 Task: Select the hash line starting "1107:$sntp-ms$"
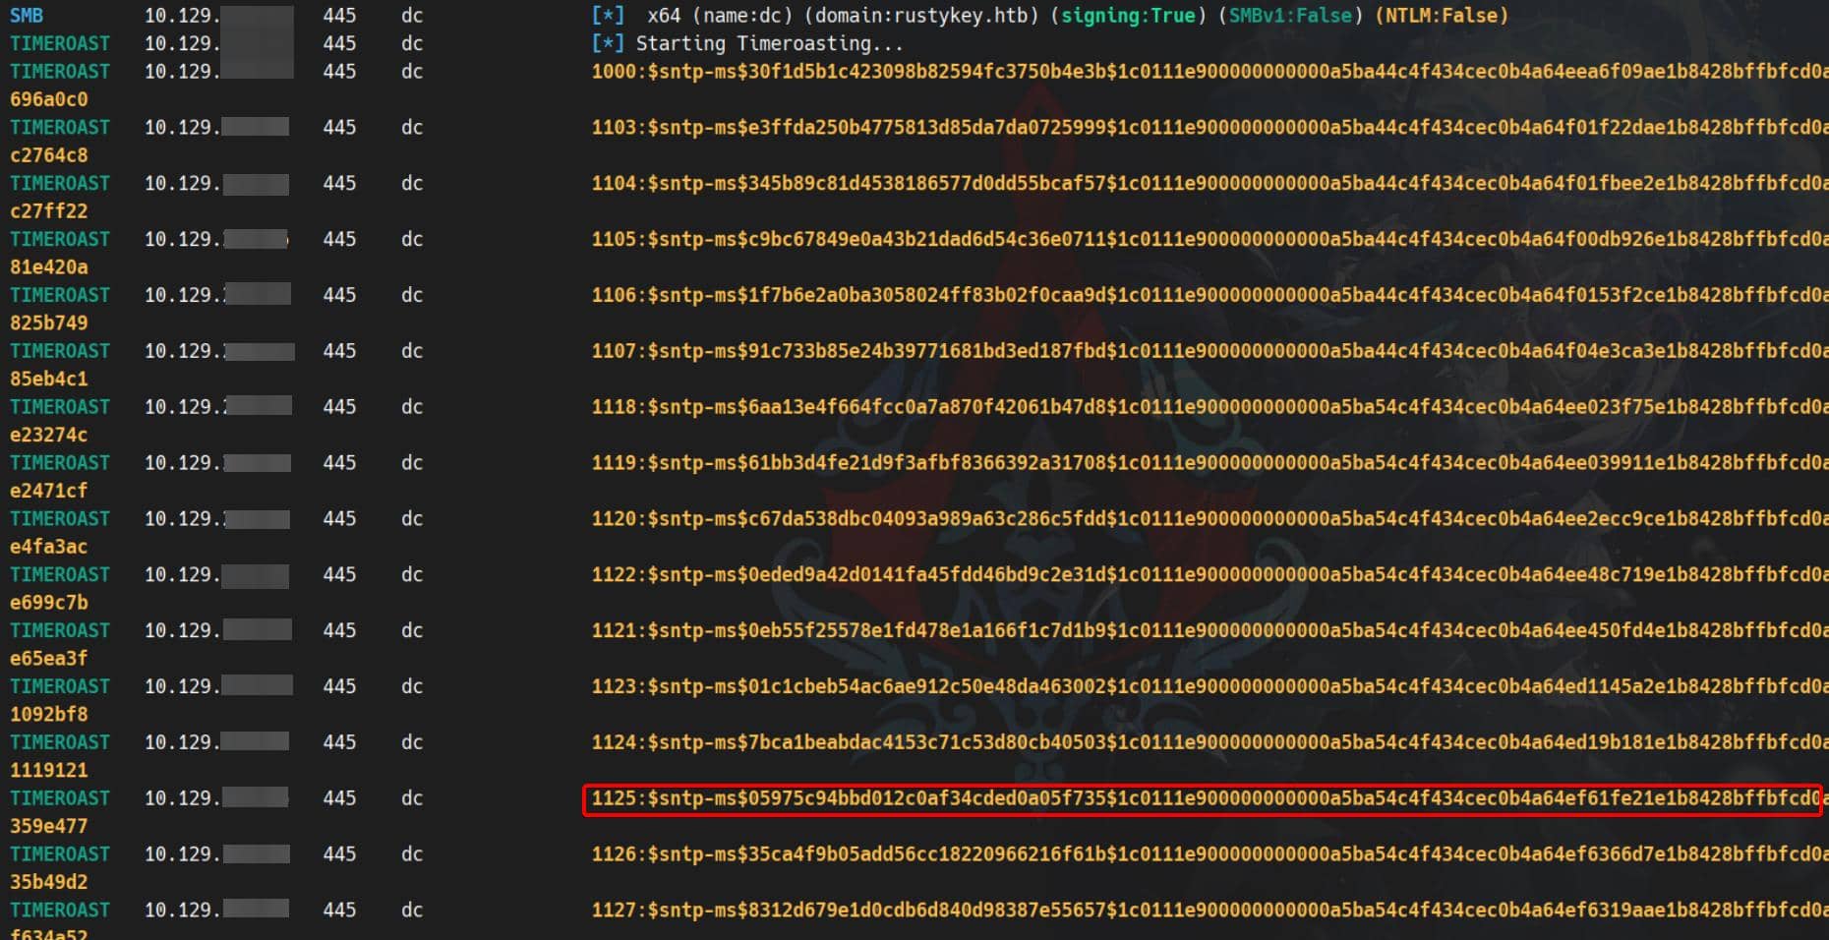coord(1209,351)
